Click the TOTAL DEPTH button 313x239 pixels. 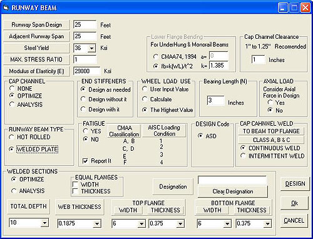click(x=29, y=206)
